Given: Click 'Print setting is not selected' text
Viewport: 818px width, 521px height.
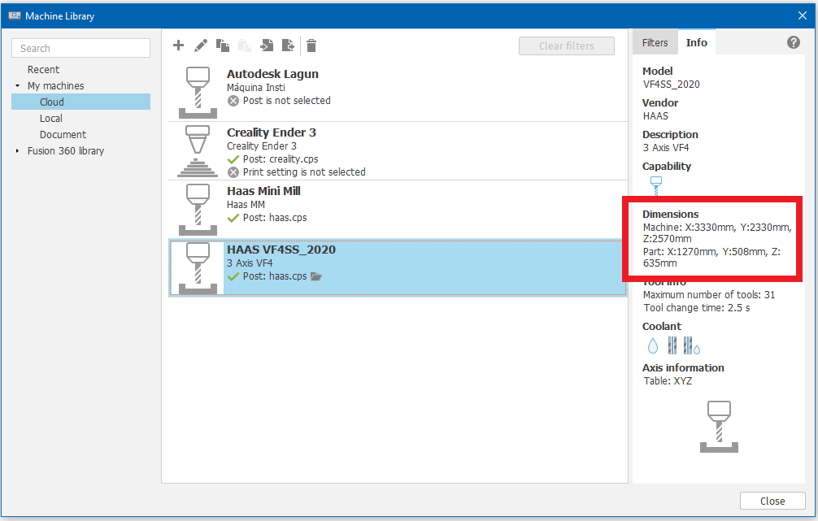Looking at the screenshot, I should [x=304, y=172].
